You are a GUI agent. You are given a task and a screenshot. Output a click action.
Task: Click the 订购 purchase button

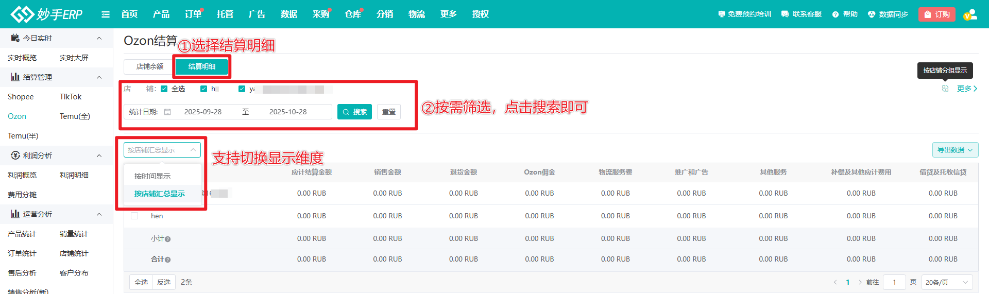pyautogui.click(x=936, y=14)
